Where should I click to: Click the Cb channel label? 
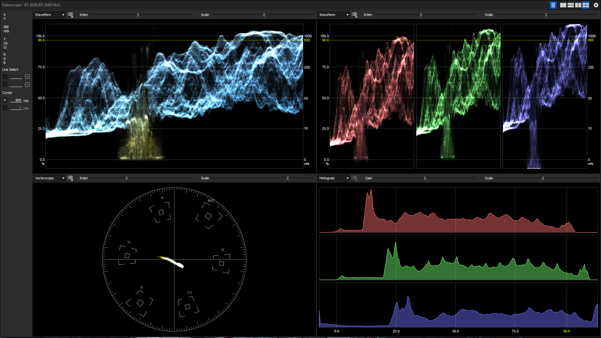pos(6,43)
